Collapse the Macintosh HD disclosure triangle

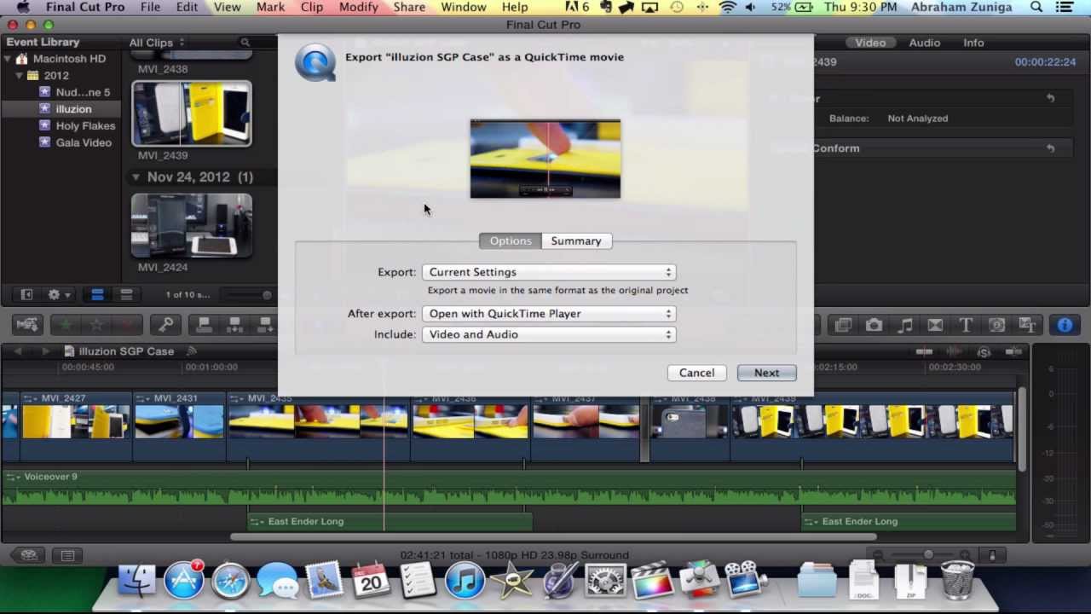[x=8, y=59]
